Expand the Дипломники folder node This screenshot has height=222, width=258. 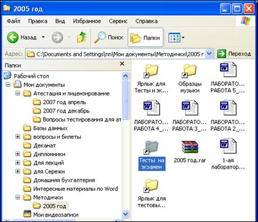pos(18,154)
